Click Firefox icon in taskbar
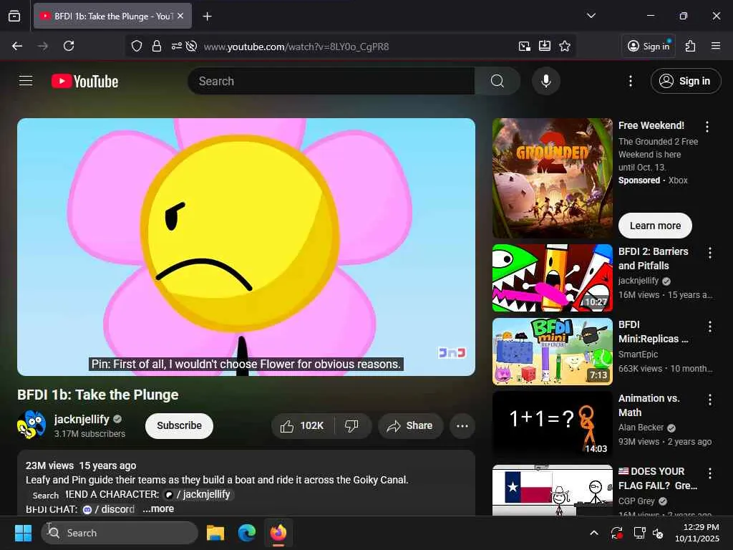733x550 pixels. [278, 533]
